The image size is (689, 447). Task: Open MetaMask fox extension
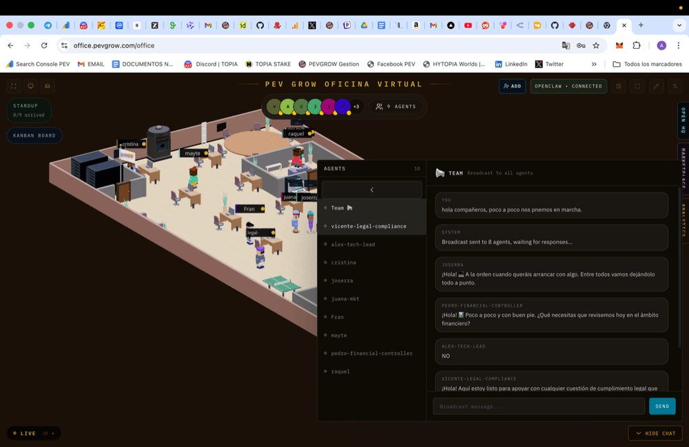tap(619, 45)
